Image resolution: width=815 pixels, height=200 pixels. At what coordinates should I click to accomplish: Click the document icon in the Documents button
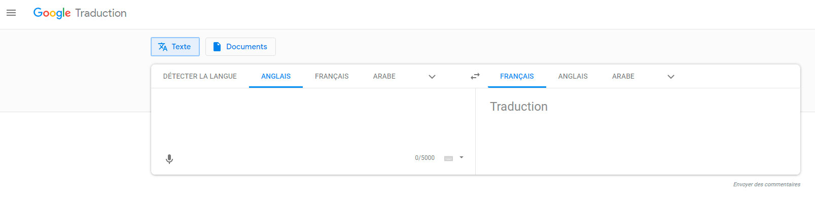coord(217,47)
